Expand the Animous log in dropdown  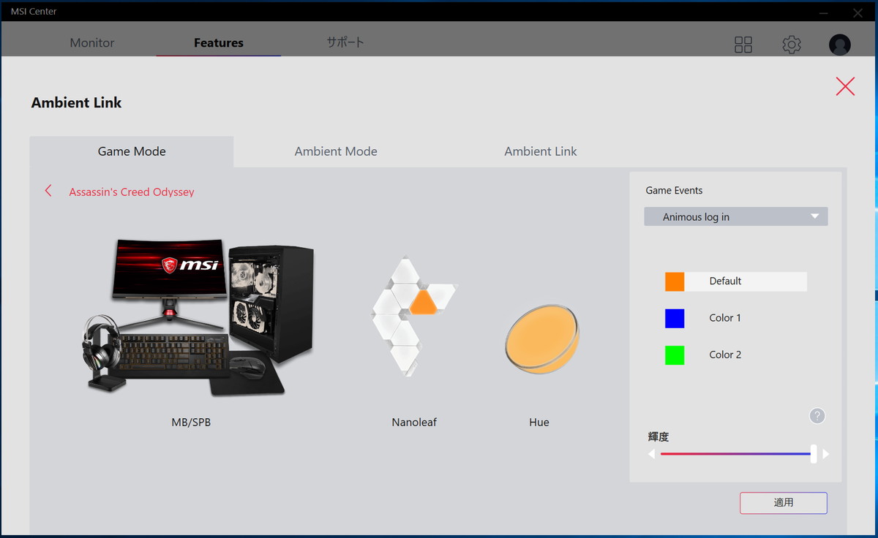click(736, 216)
